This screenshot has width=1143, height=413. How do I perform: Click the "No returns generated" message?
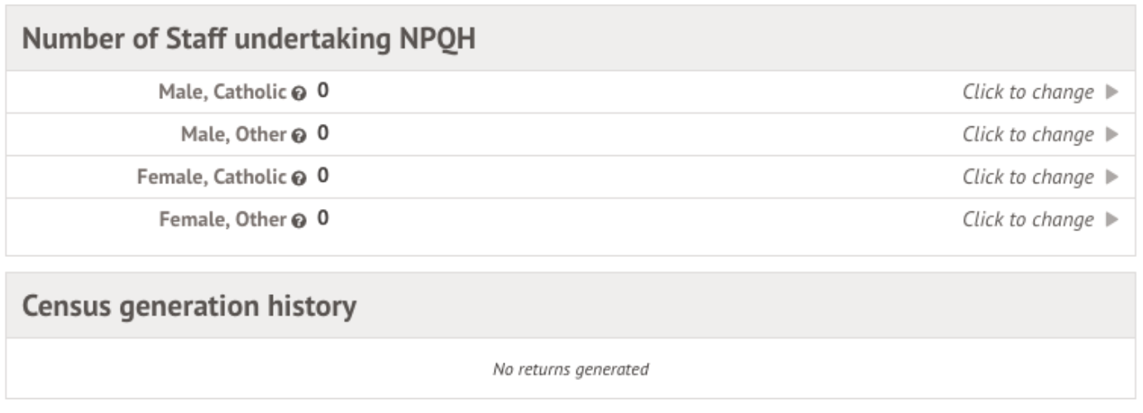pos(571,369)
